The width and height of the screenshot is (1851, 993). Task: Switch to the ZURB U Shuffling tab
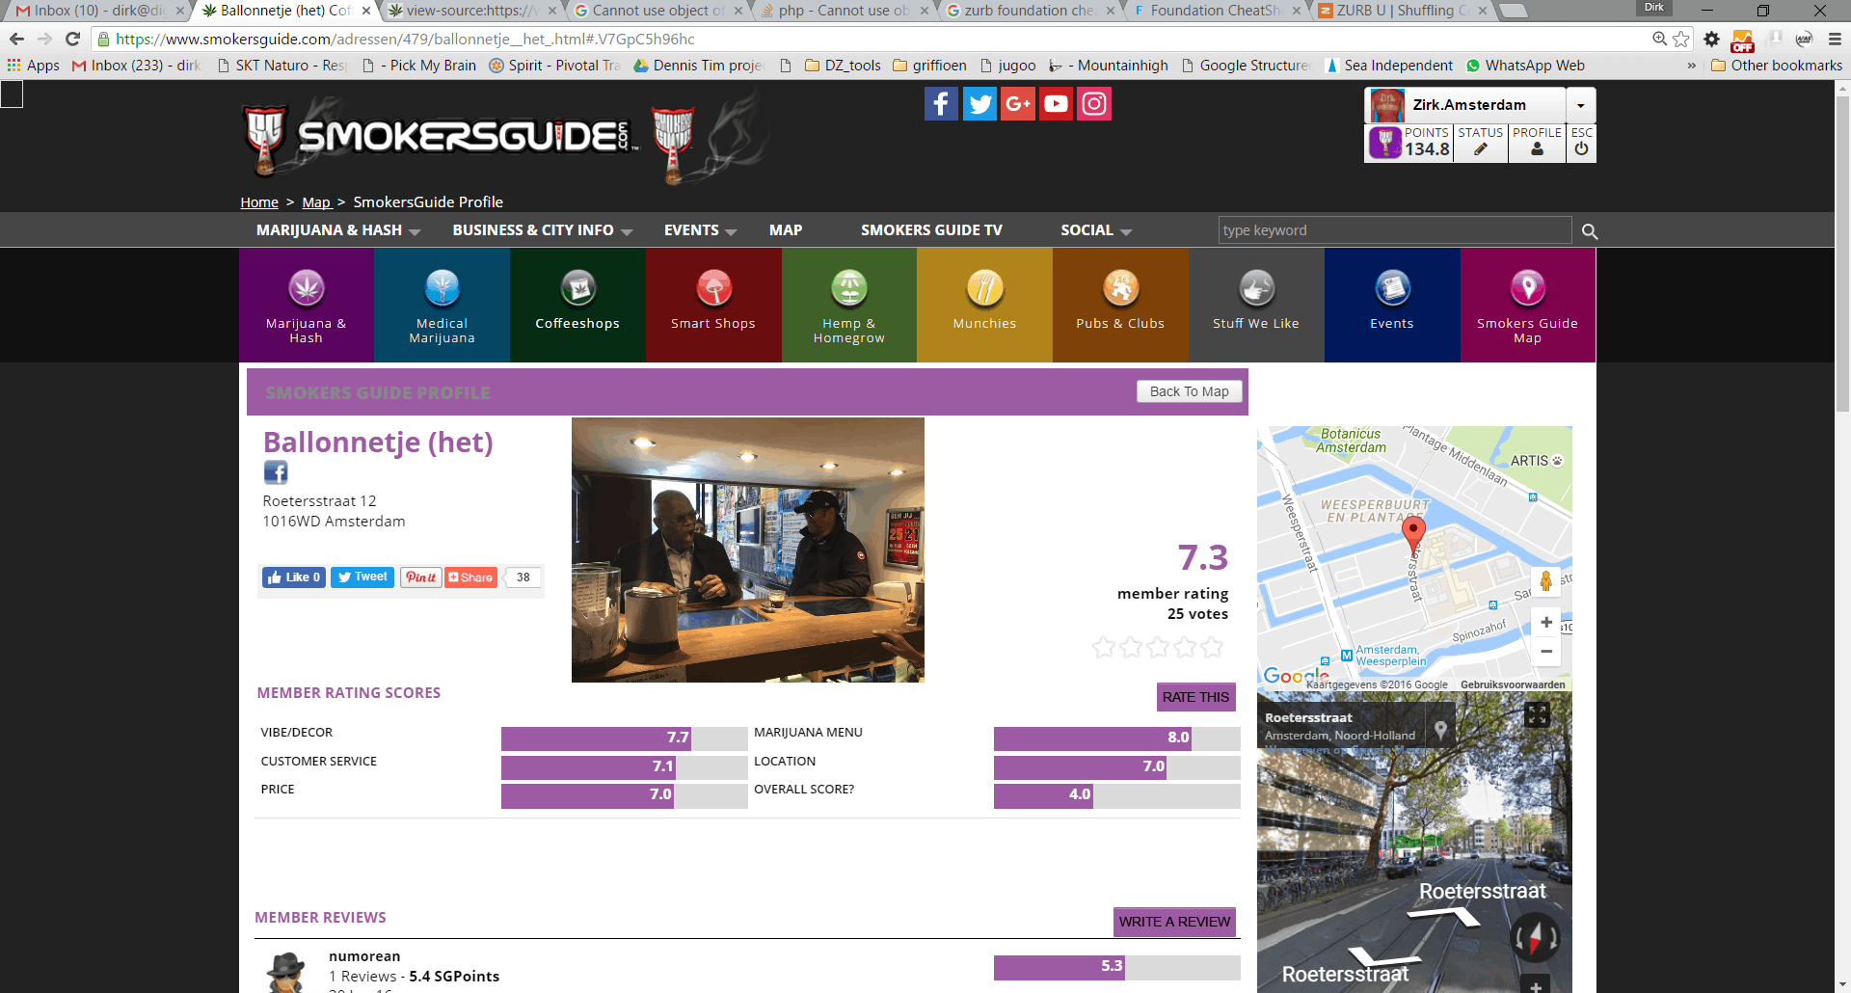pyautogui.click(x=1403, y=11)
